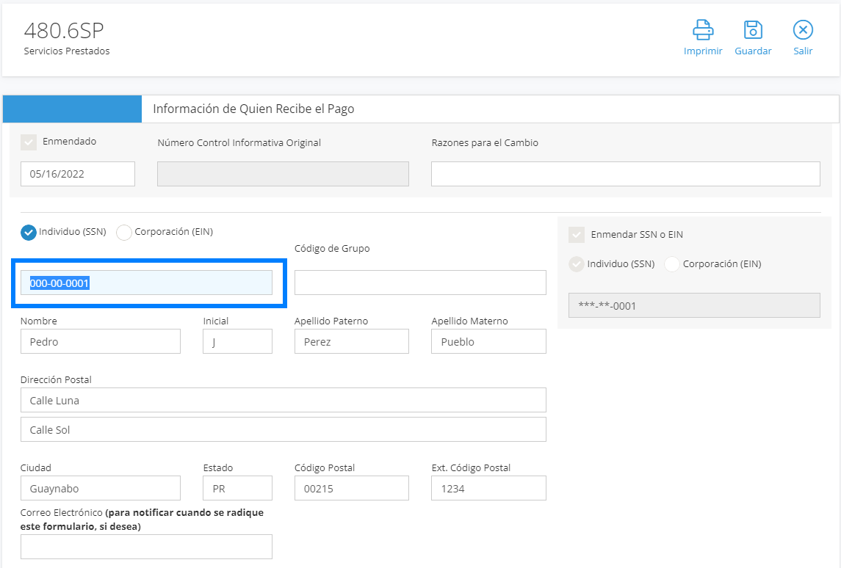Screen dimensions: 841x568
Task: Click the Apellido Materno field with Pueblo
Action: pos(488,342)
